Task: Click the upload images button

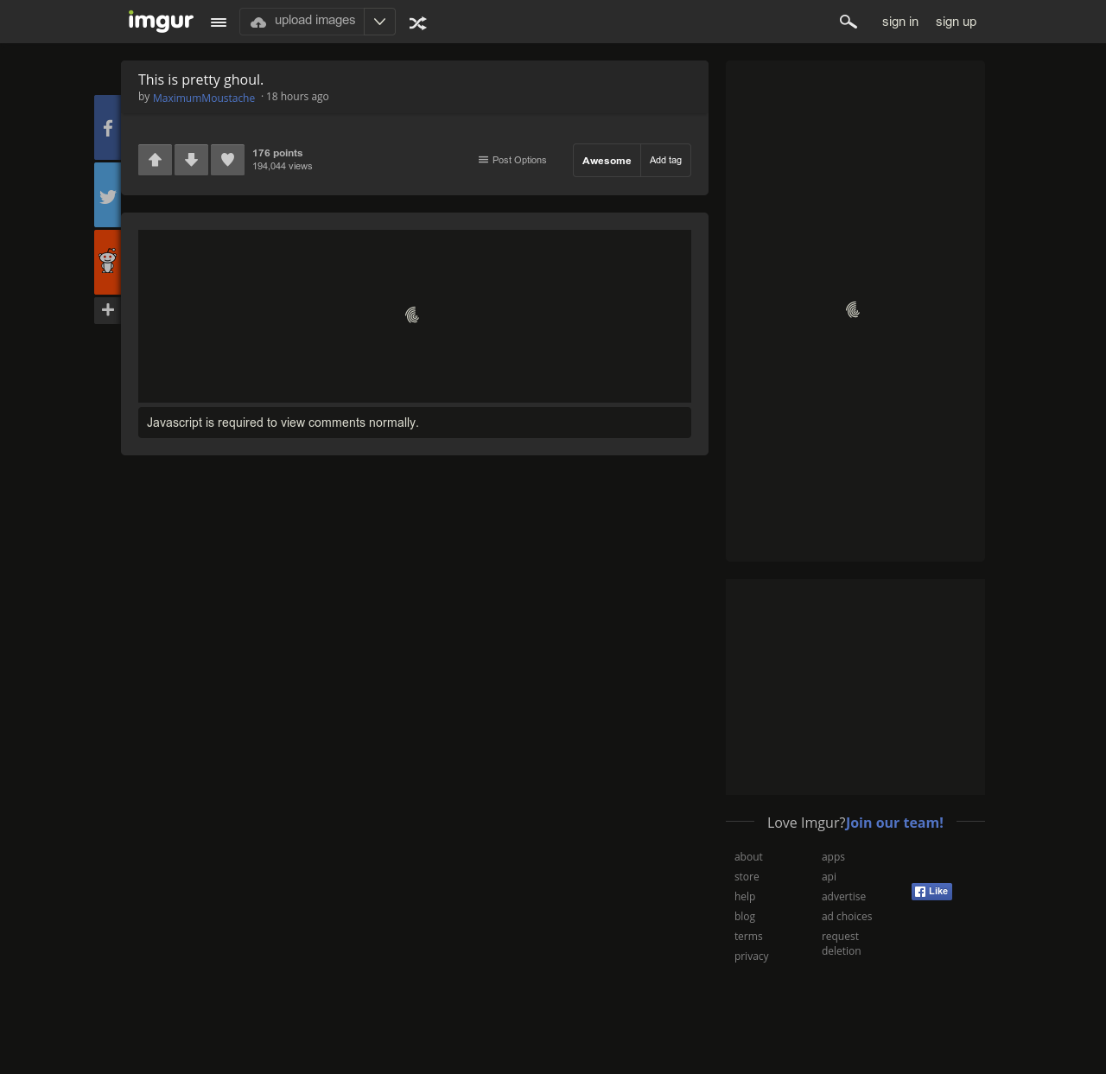Action: click(x=302, y=22)
